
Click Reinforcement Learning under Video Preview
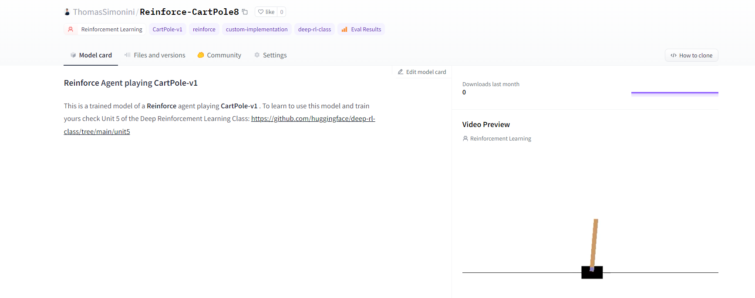click(x=500, y=139)
